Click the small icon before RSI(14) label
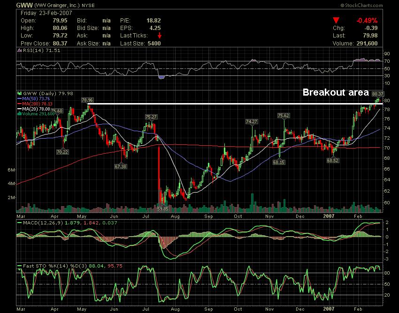 tap(19, 50)
